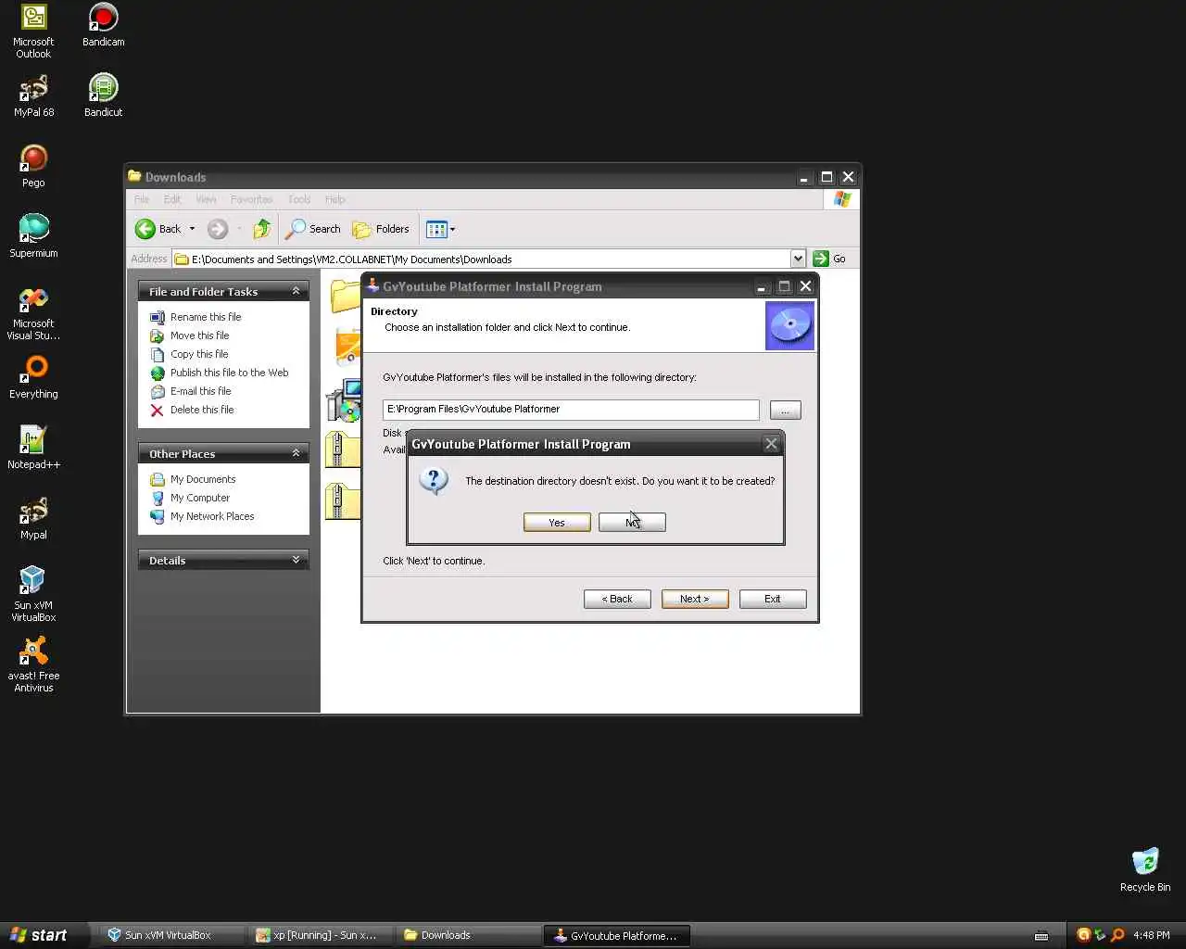This screenshot has height=949, width=1186.
Task: Open the Help menu in Downloads
Action: [x=334, y=199]
